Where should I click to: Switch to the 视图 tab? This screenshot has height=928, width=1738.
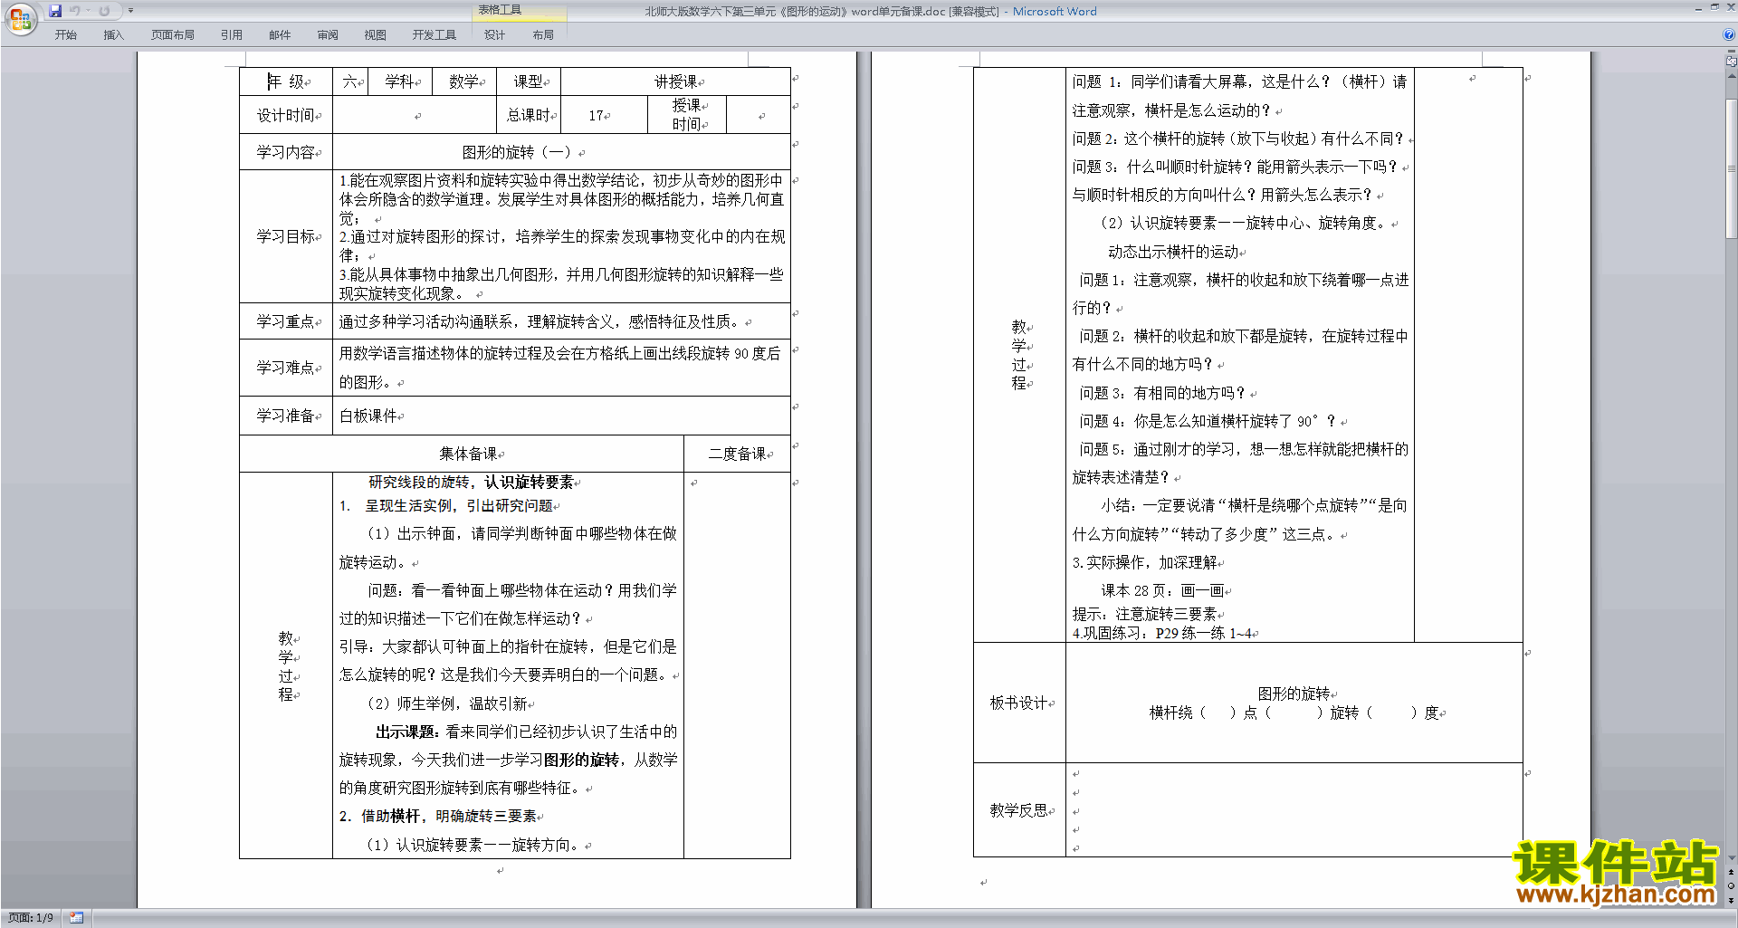pos(376,35)
